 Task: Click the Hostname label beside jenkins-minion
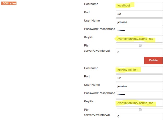[91, 68]
